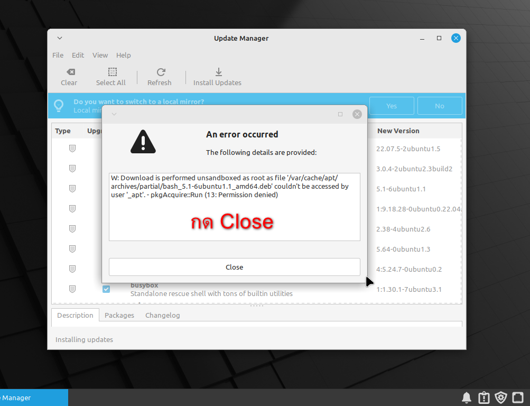Click Update Manager taskbar button
The height and width of the screenshot is (406, 530).
(x=34, y=398)
